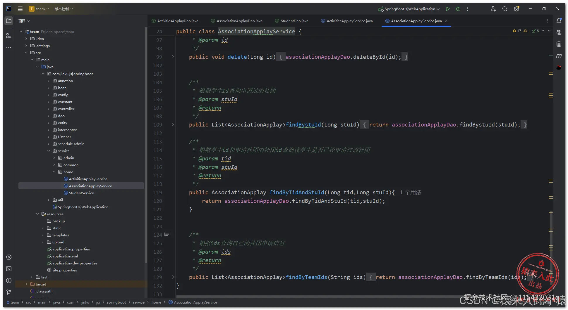
Task: Click the service breadcrumb segment
Action: 139,302
